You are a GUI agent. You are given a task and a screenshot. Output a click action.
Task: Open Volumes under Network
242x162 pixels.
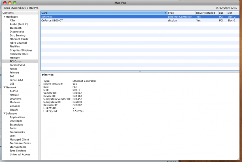pyautogui.click(x=15, y=106)
